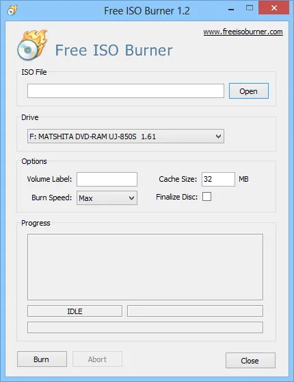
Task: Expand the Drive selection dropdown arrow
Action: click(218, 136)
